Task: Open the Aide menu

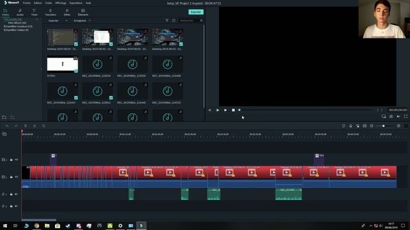Action: click(x=88, y=3)
